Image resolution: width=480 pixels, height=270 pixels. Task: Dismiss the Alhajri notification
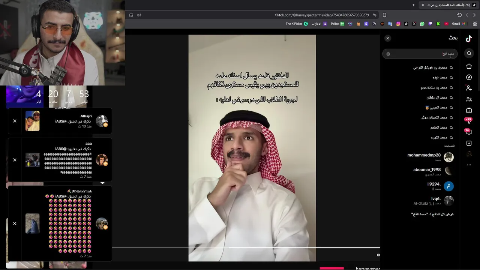[x=15, y=121]
